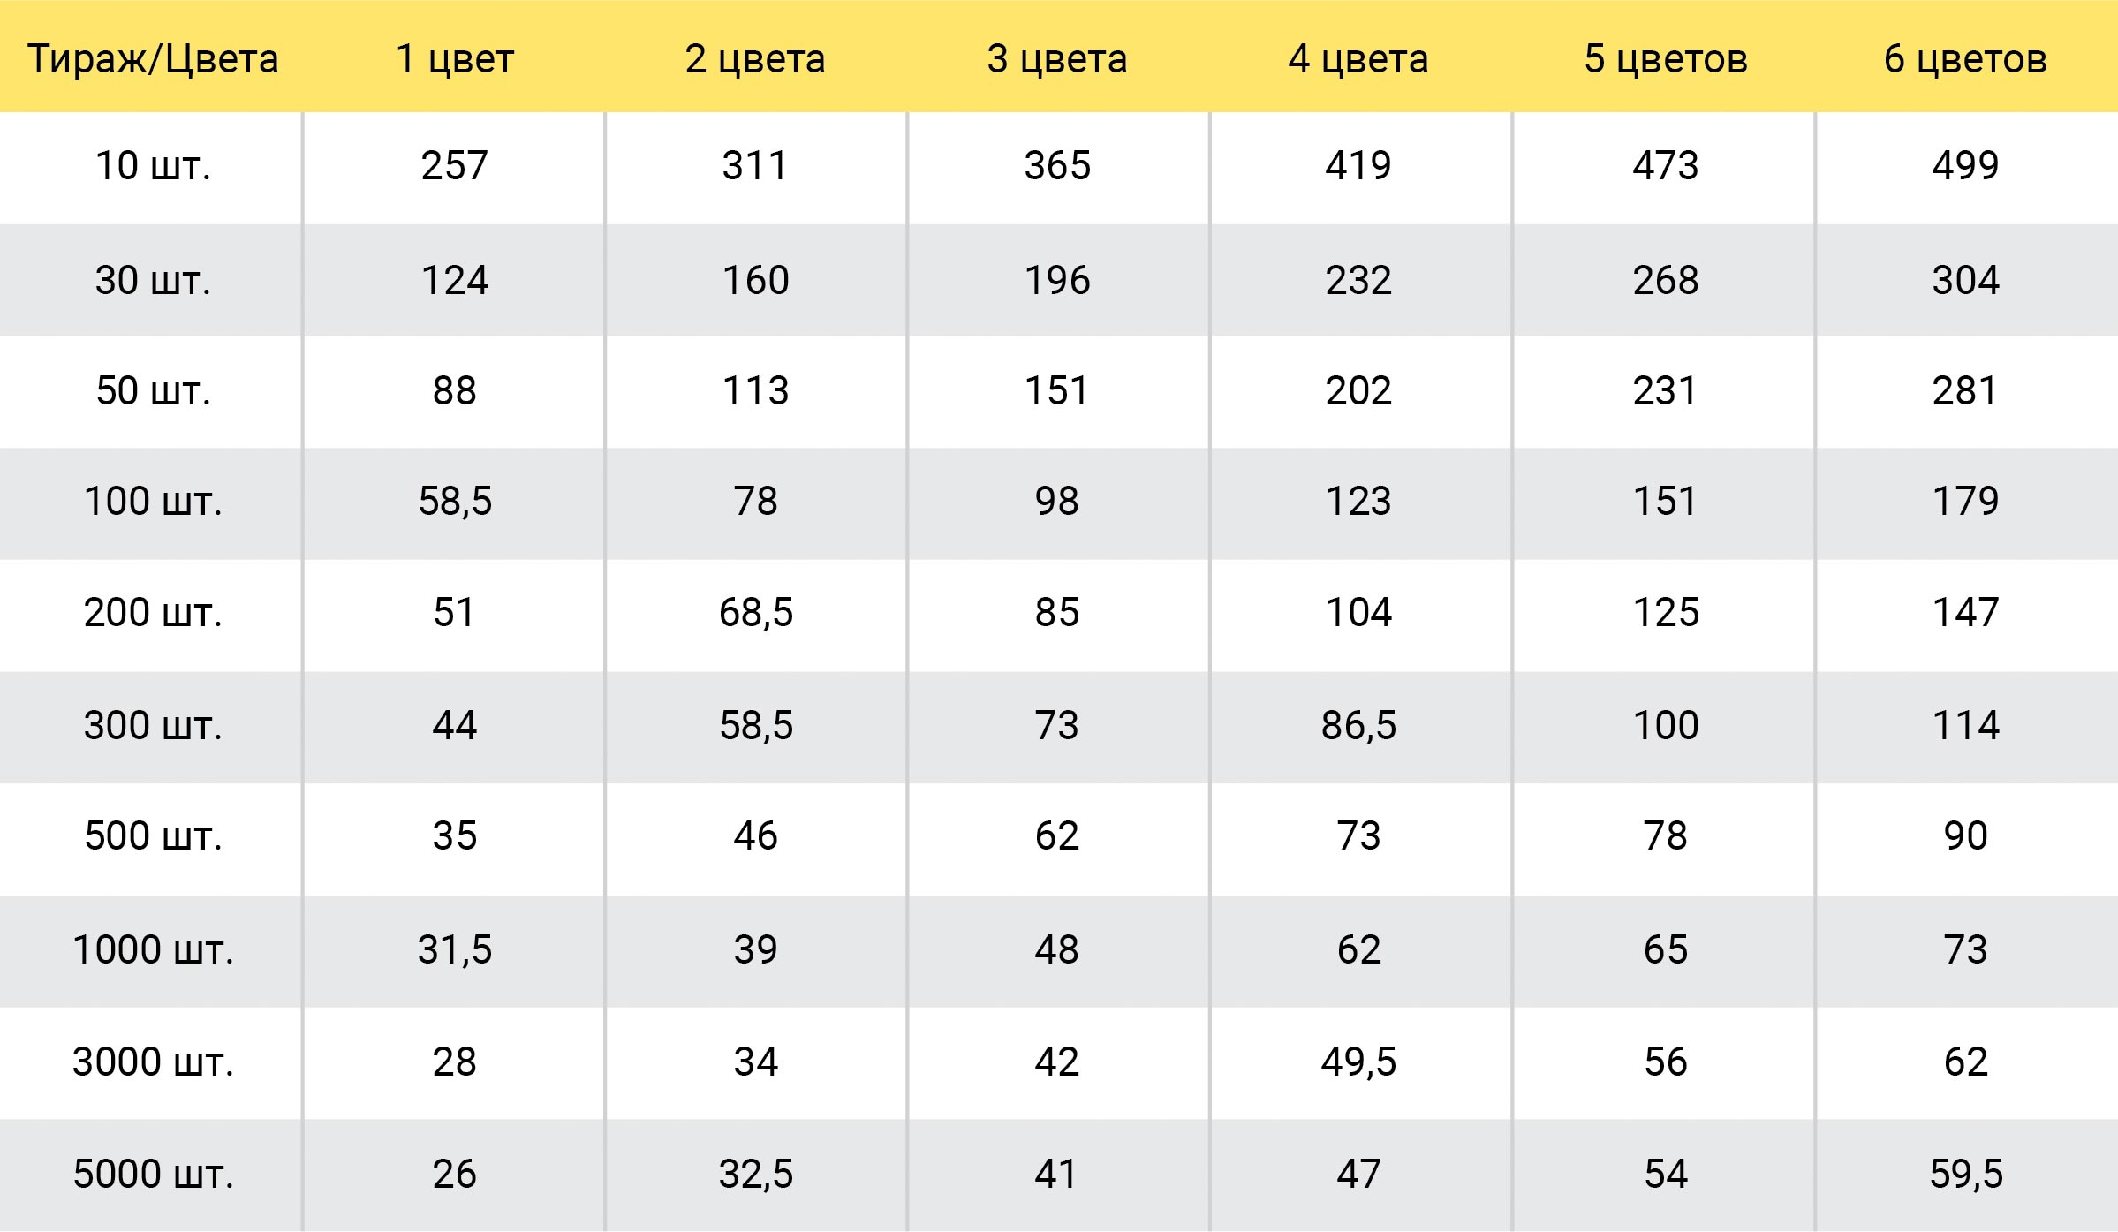The width and height of the screenshot is (2118, 1232).
Task: Click price 257 for 10 pieces
Action: (x=454, y=165)
